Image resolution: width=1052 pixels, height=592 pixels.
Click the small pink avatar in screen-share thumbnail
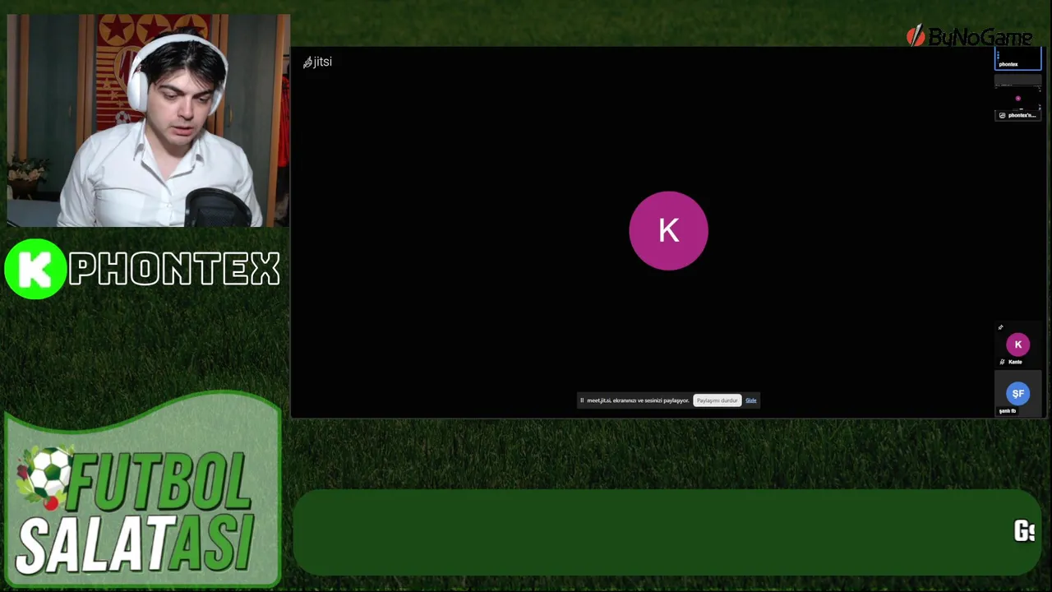1018,99
